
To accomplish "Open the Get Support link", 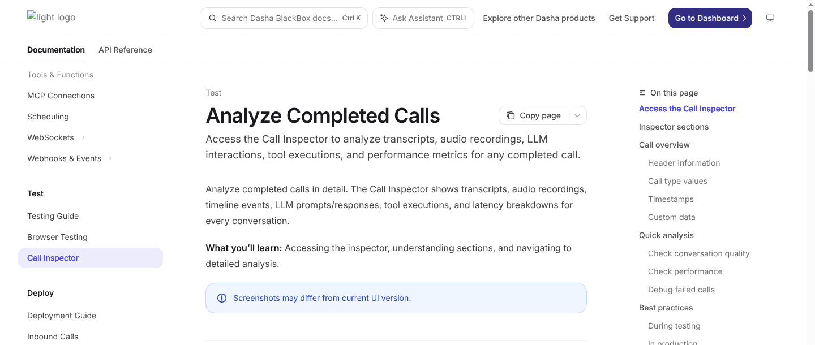I will [x=632, y=18].
